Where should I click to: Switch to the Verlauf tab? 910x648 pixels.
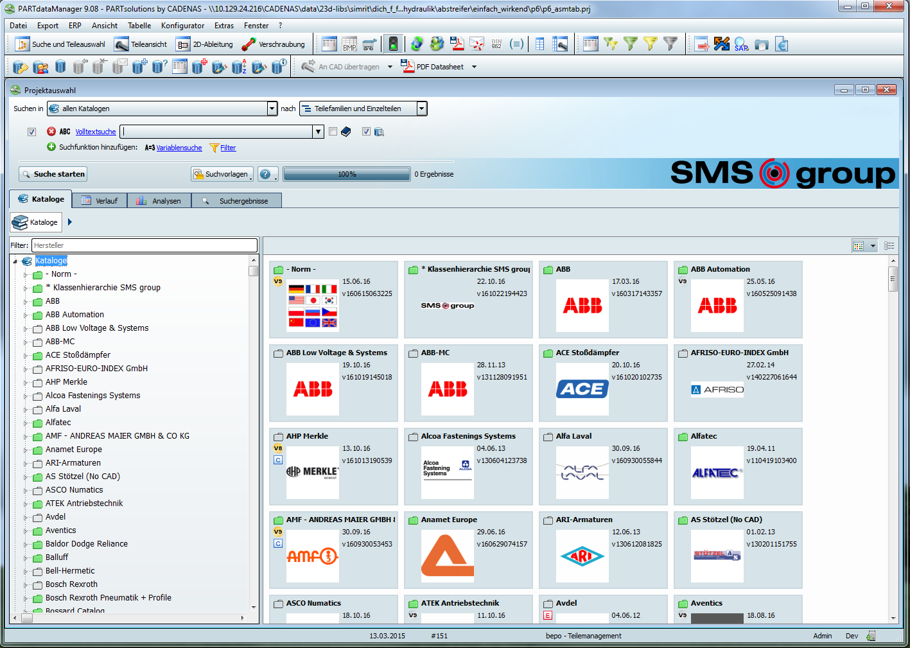coord(99,200)
